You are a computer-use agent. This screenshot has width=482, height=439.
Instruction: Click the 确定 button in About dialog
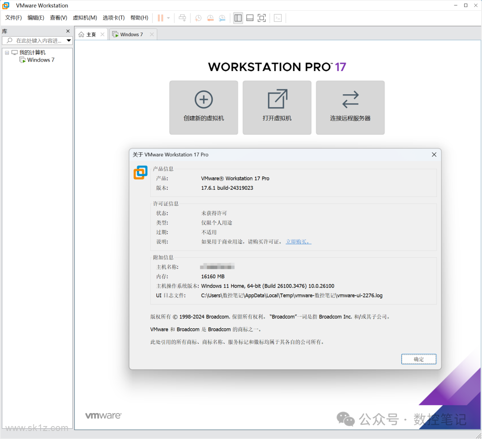coord(419,359)
